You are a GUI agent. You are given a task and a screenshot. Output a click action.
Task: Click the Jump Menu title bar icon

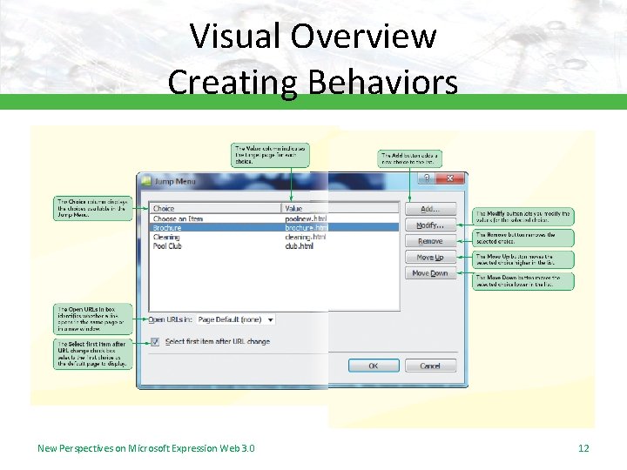146,181
